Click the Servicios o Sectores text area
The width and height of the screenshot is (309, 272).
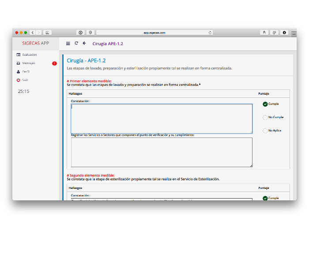click(x=162, y=152)
